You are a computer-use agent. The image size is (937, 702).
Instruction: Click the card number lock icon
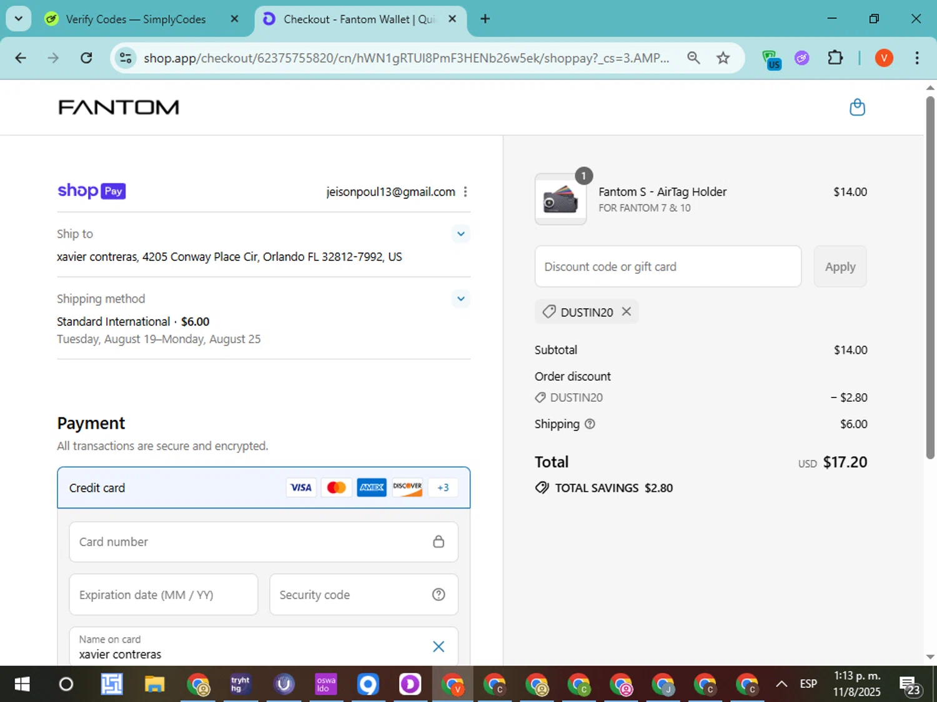pos(439,542)
